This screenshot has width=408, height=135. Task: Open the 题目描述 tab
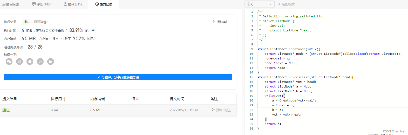[x=10, y=4]
